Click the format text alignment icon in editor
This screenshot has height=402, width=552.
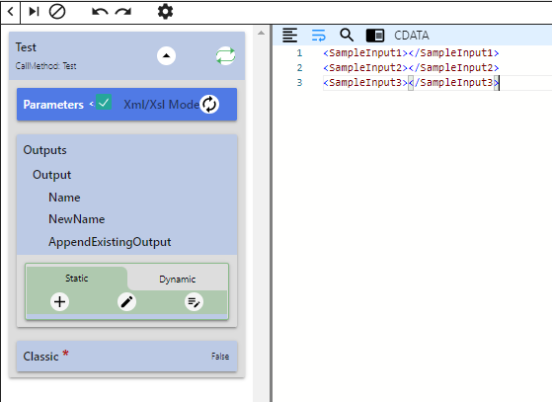289,36
